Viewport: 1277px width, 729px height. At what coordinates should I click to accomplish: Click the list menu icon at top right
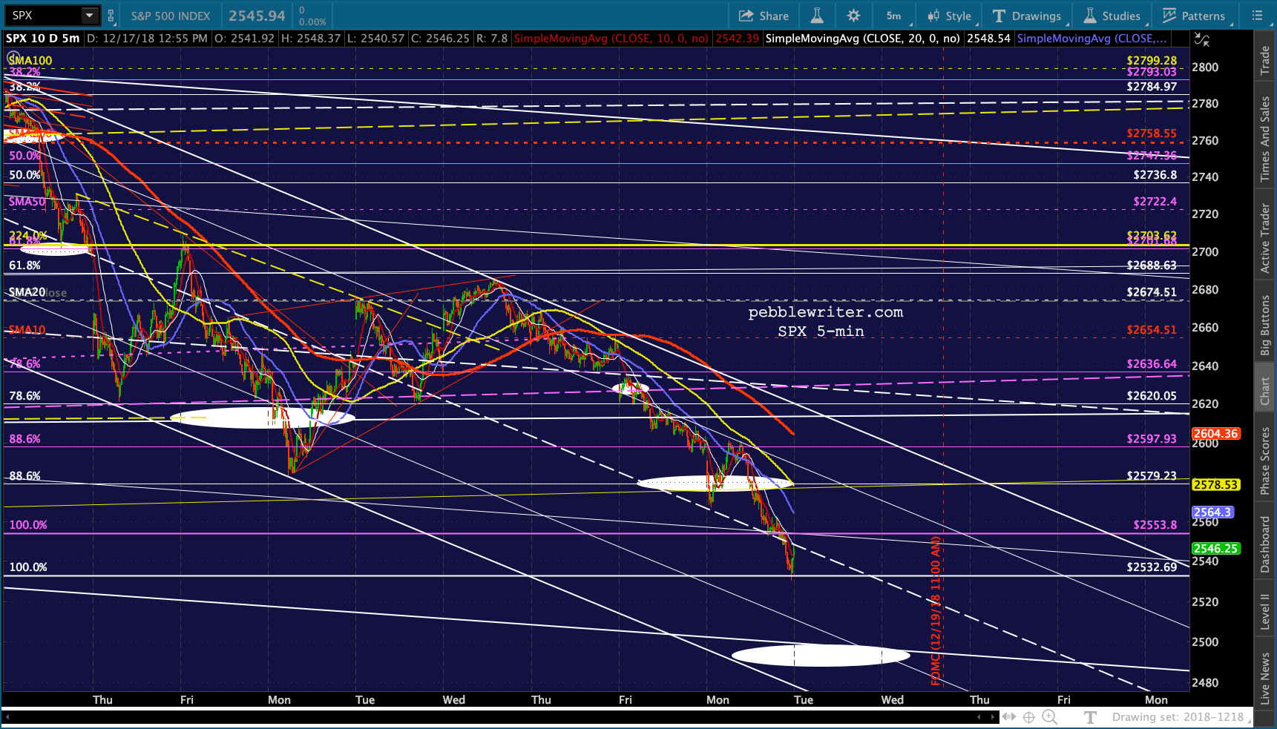tap(1257, 16)
